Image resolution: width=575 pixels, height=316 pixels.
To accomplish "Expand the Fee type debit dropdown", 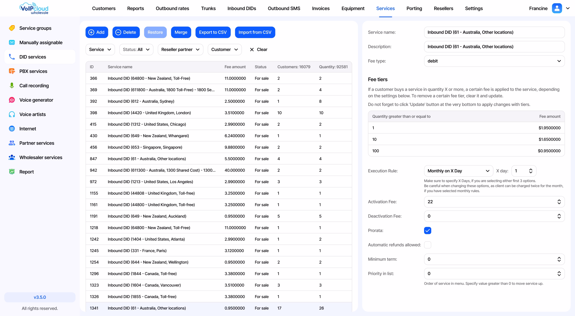I will (x=494, y=61).
